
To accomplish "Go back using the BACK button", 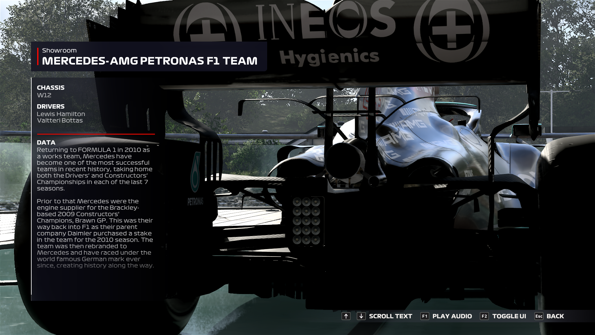I will (555, 316).
